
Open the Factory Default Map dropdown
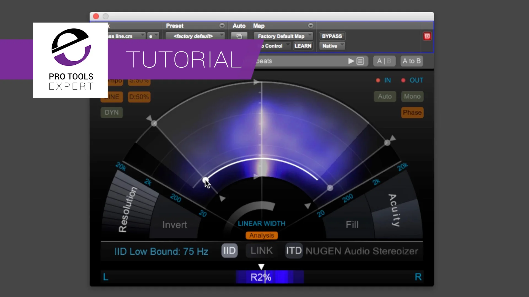click(283, 36)
